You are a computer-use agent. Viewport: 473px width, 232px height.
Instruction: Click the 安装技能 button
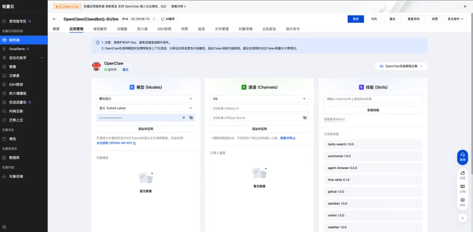pos(373,110)
